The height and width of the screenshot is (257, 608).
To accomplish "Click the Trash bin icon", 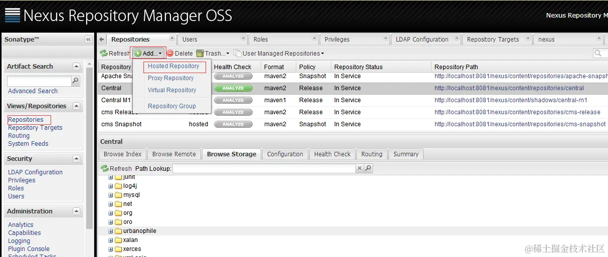I will click(x=200, y=53).
